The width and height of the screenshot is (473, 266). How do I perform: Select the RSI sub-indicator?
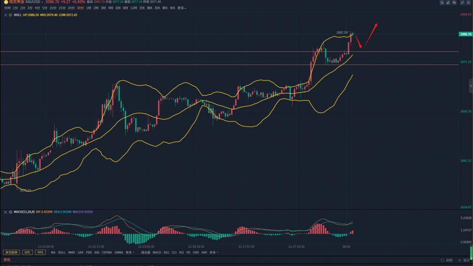click(x=182, y=252)
